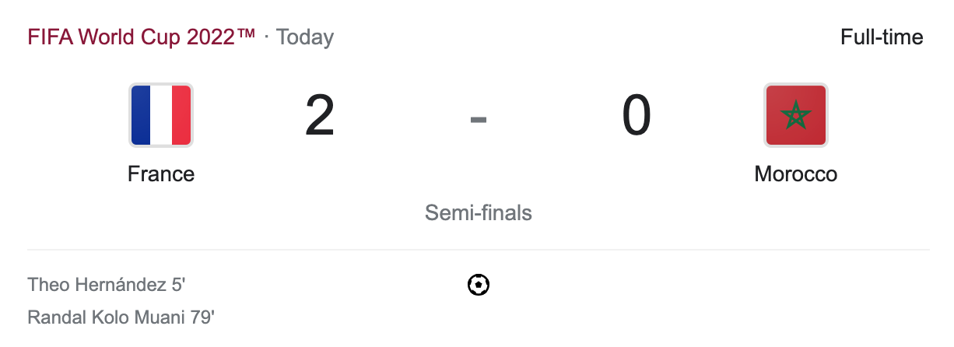
Task: Select the France team name
Action: [x=161, y=173]
